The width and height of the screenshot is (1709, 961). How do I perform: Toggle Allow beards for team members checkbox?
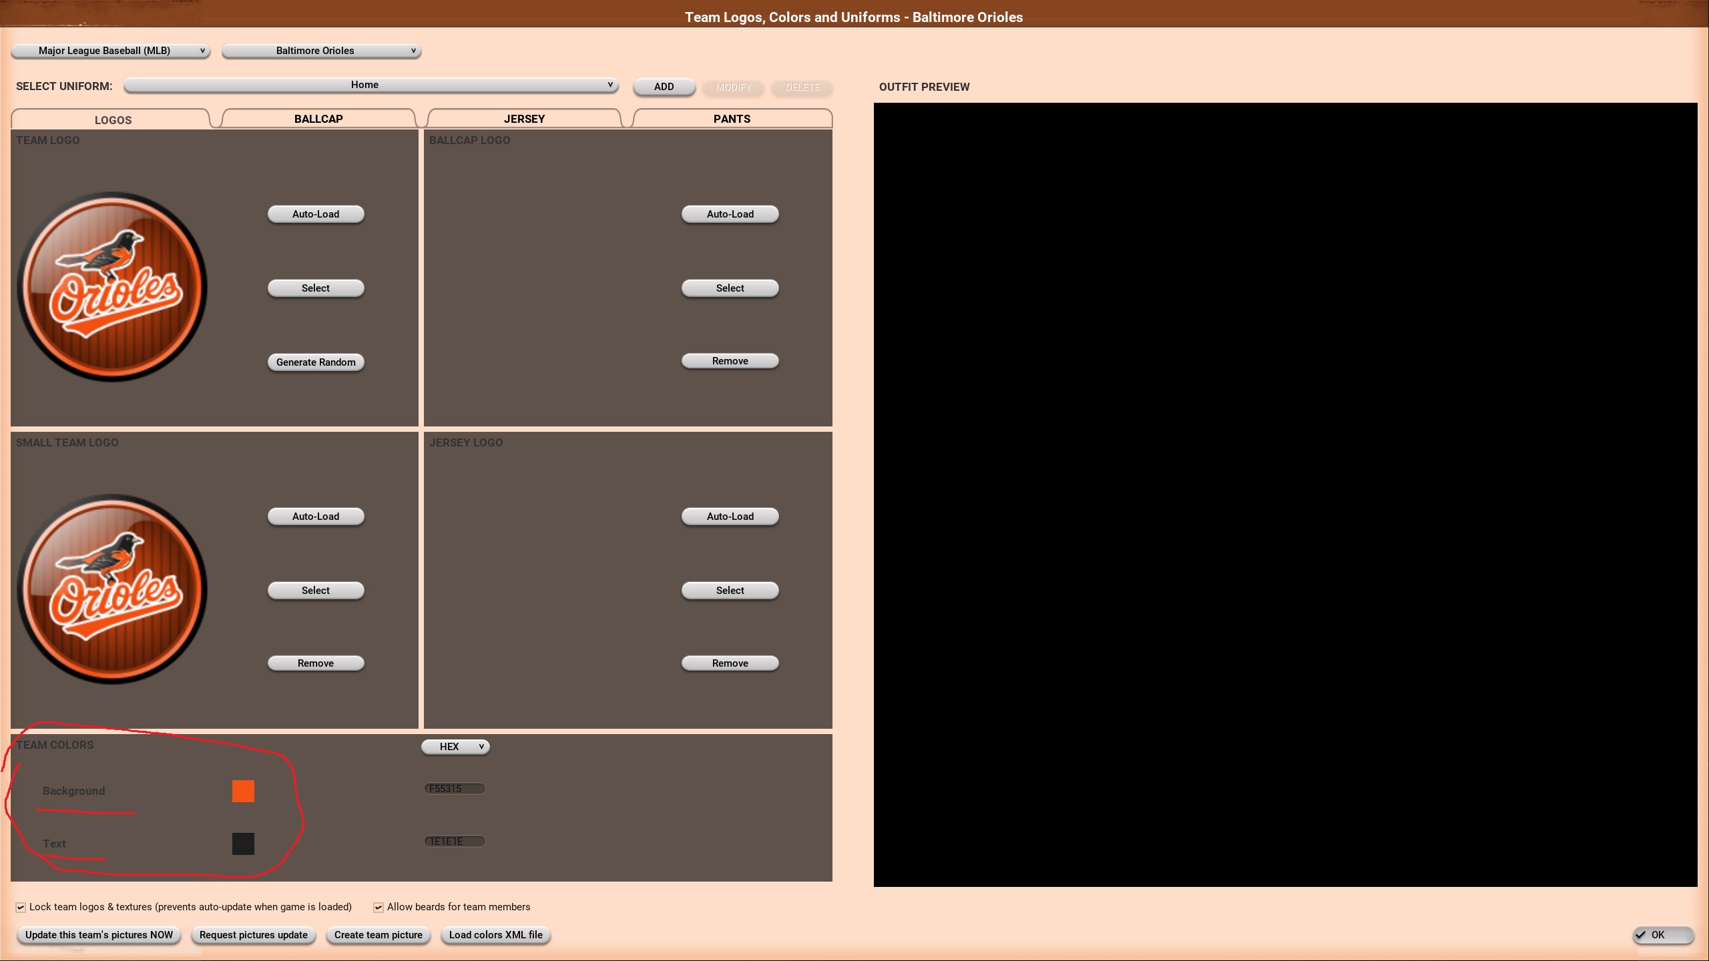click(379, 907)
